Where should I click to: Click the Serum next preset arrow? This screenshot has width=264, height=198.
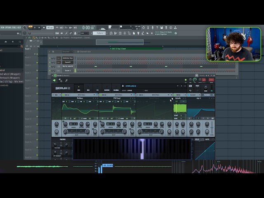(x=185, y=86)
